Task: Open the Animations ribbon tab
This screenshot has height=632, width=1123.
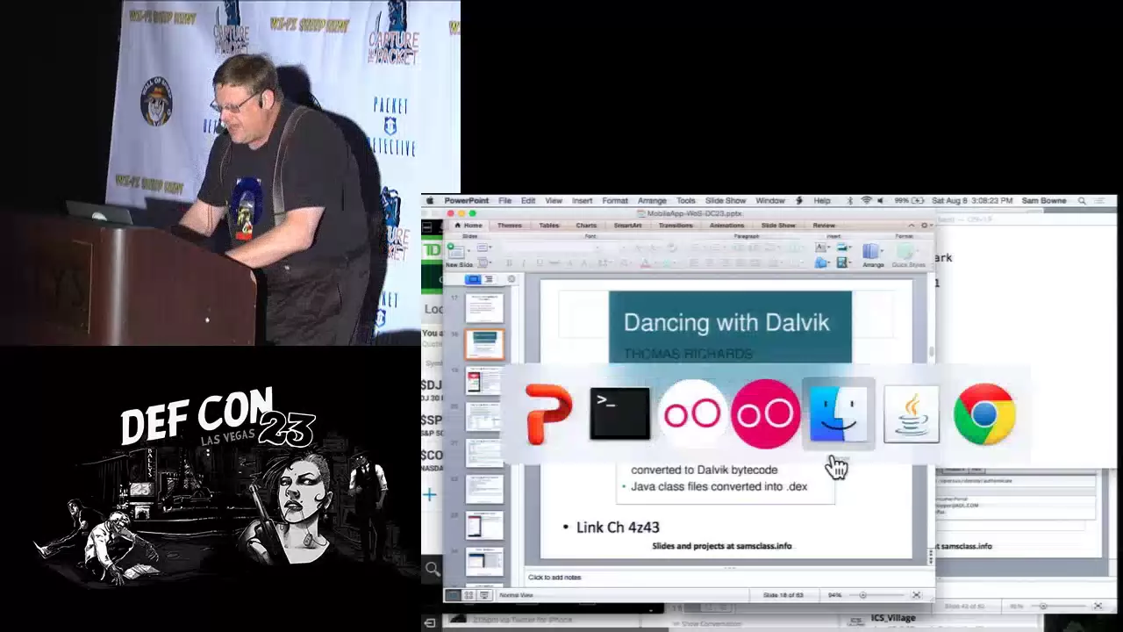Action: click(x=726, y=226)
